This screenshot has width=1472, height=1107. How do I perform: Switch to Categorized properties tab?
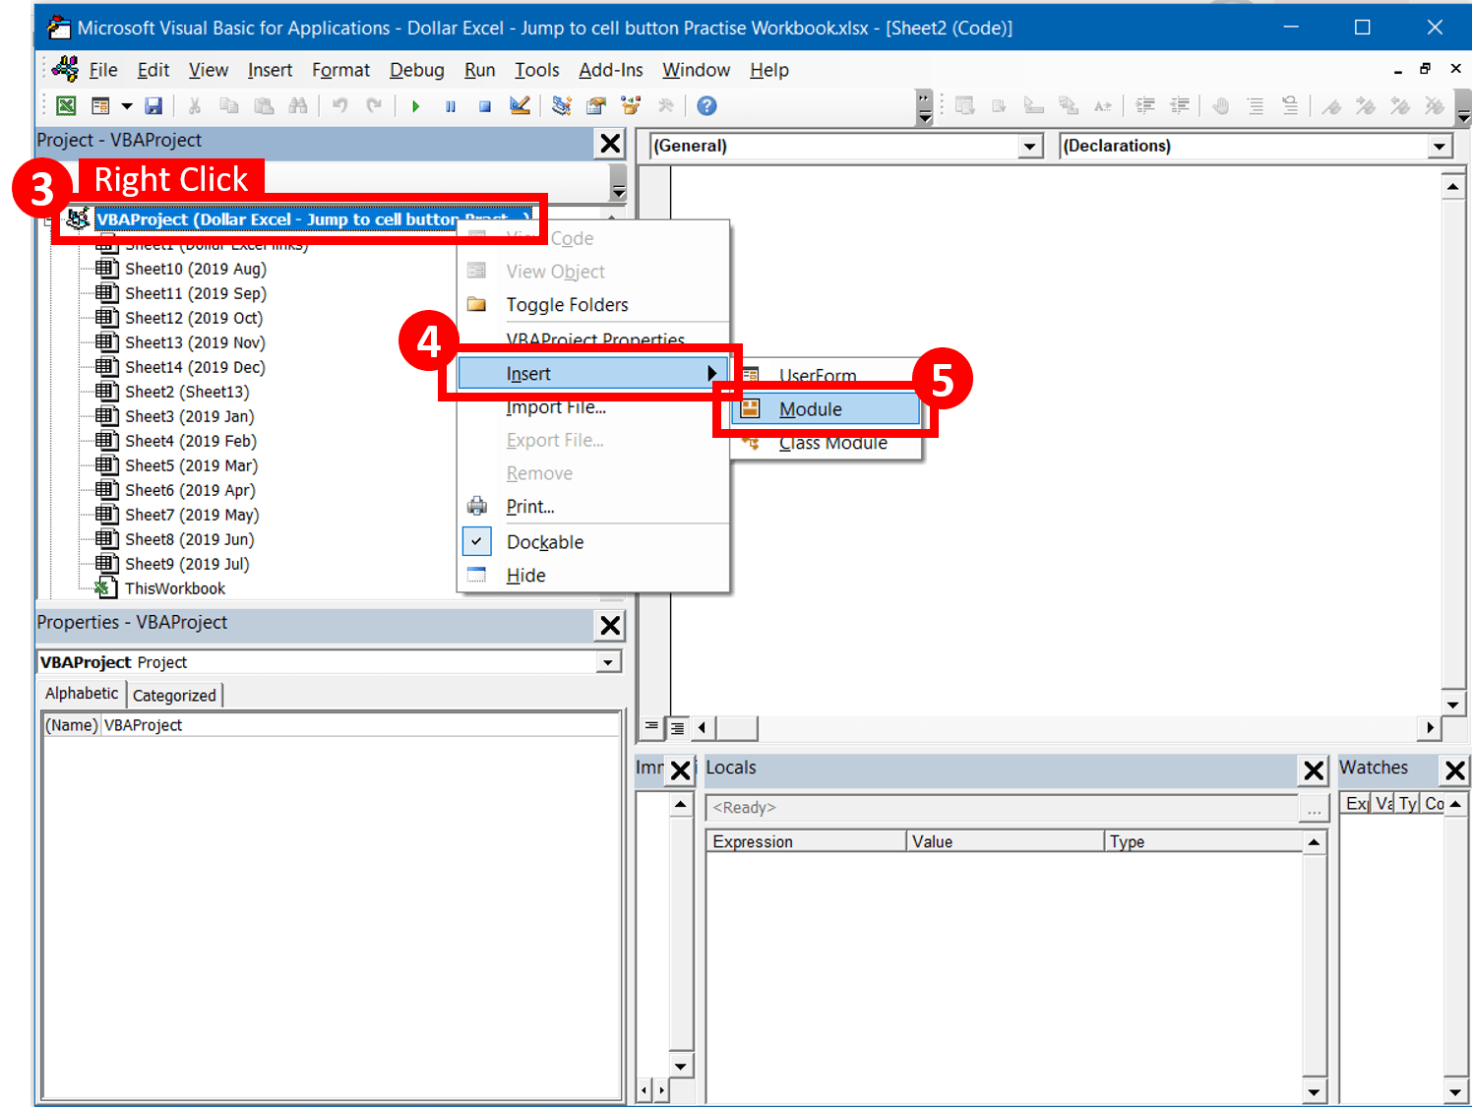click(174, 695)
